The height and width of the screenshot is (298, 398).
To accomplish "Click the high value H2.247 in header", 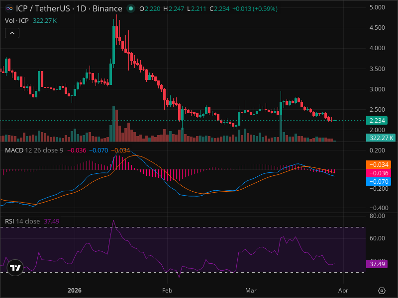I will [174, 9].
